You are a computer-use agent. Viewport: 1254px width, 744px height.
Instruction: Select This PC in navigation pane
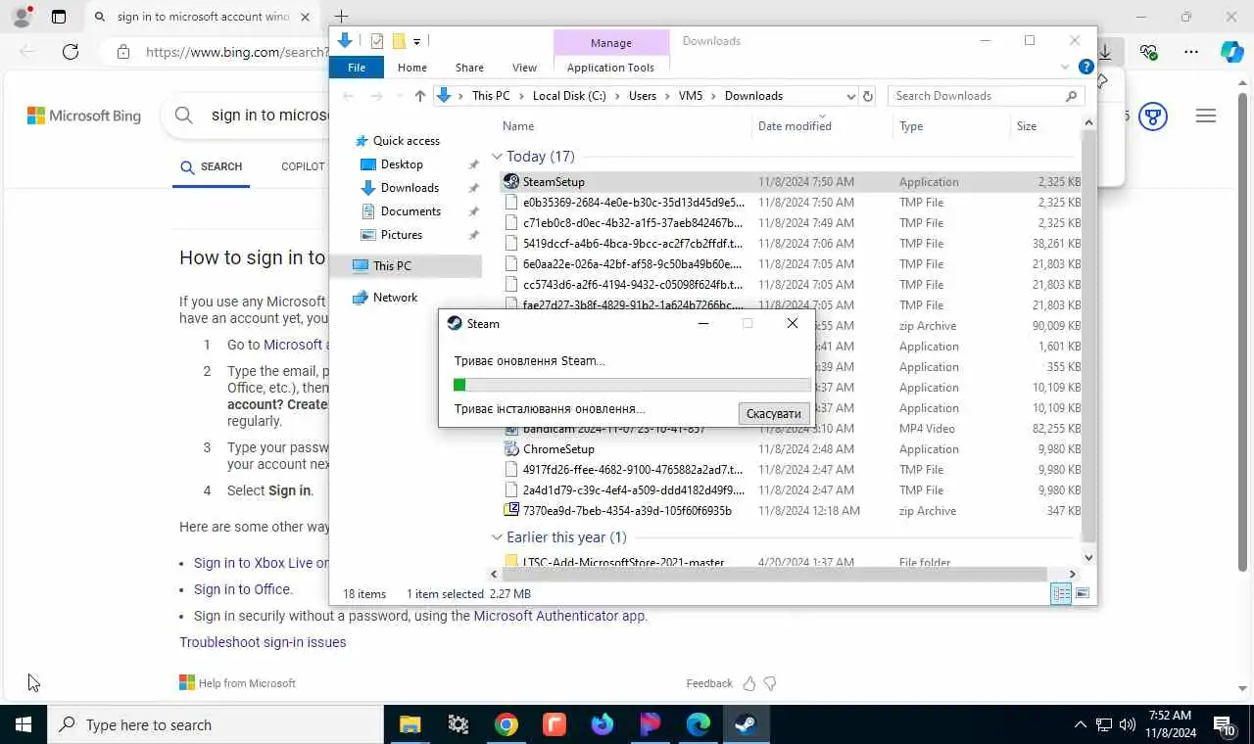392,266
